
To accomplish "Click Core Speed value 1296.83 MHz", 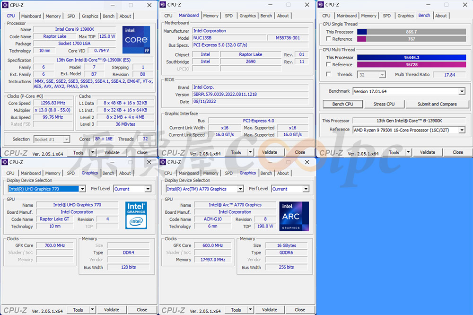I will click(53, 103).
